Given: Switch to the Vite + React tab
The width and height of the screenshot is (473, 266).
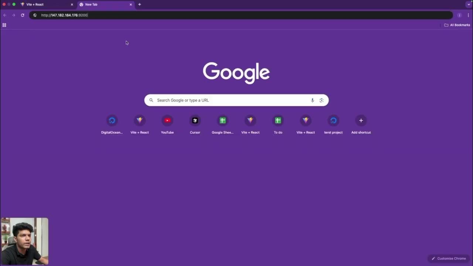Looking at the screenshot, I should 47,4.
